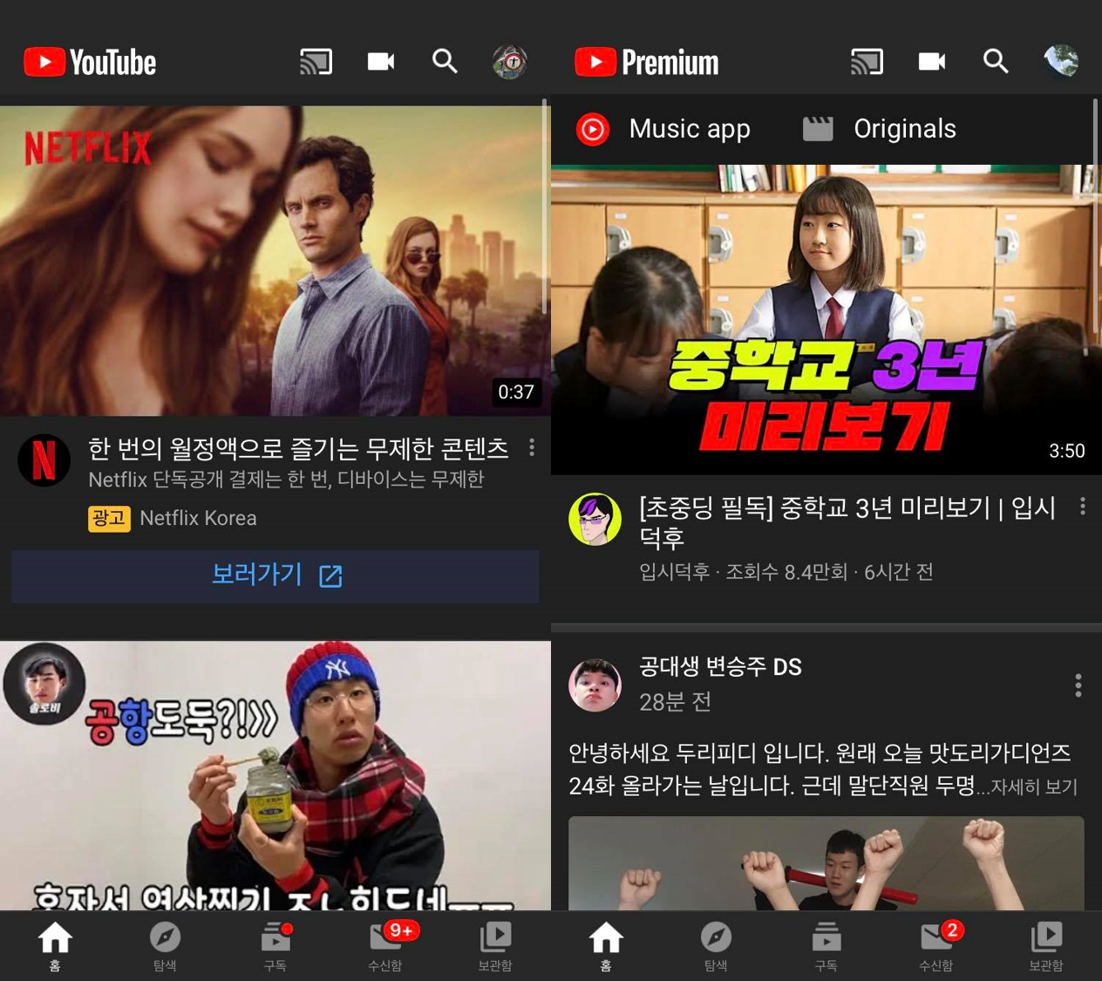
Task: Open more options for 공대생 변승주 DS post
Action: tap(1078, 685)
